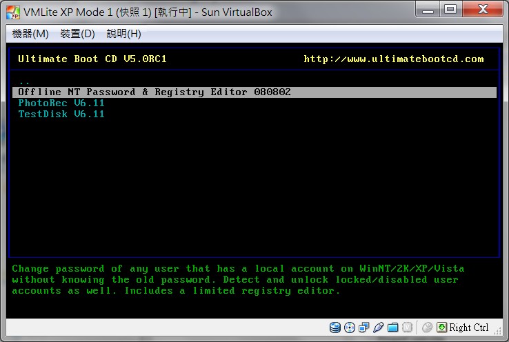Open the 機器(M) menu
Image resolution: width=509 pixels, height=342 pixels.
tap(30, 34)
